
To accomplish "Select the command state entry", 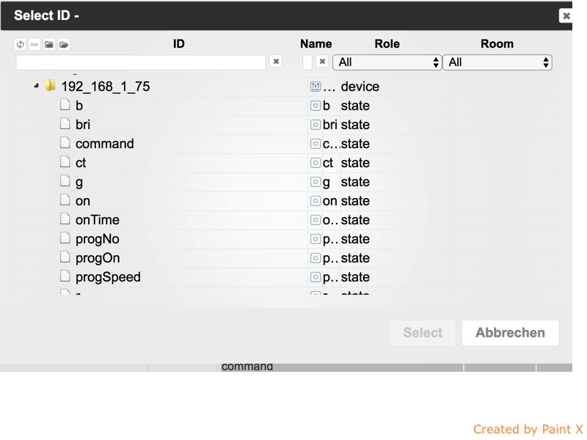I will pyautogui.click(x=104, y=144).
